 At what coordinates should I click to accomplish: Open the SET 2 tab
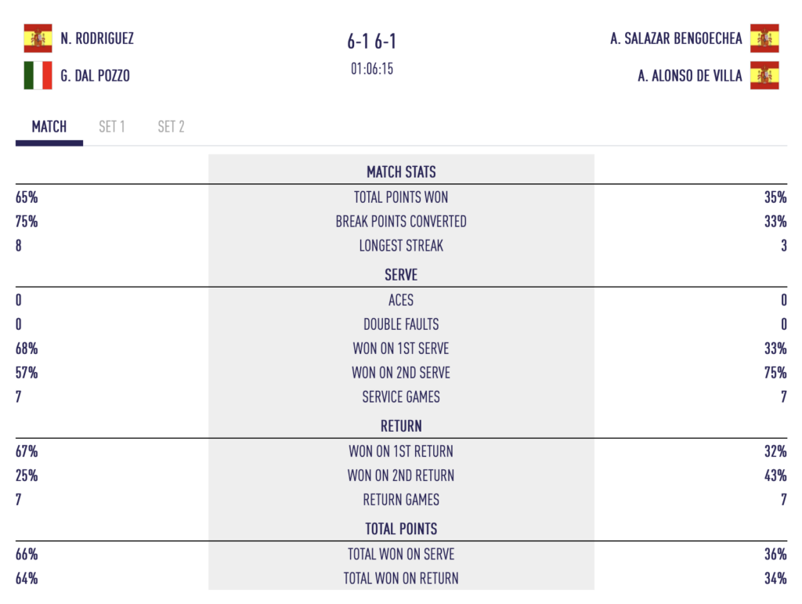pyautogui.click(x=171, y=127)
